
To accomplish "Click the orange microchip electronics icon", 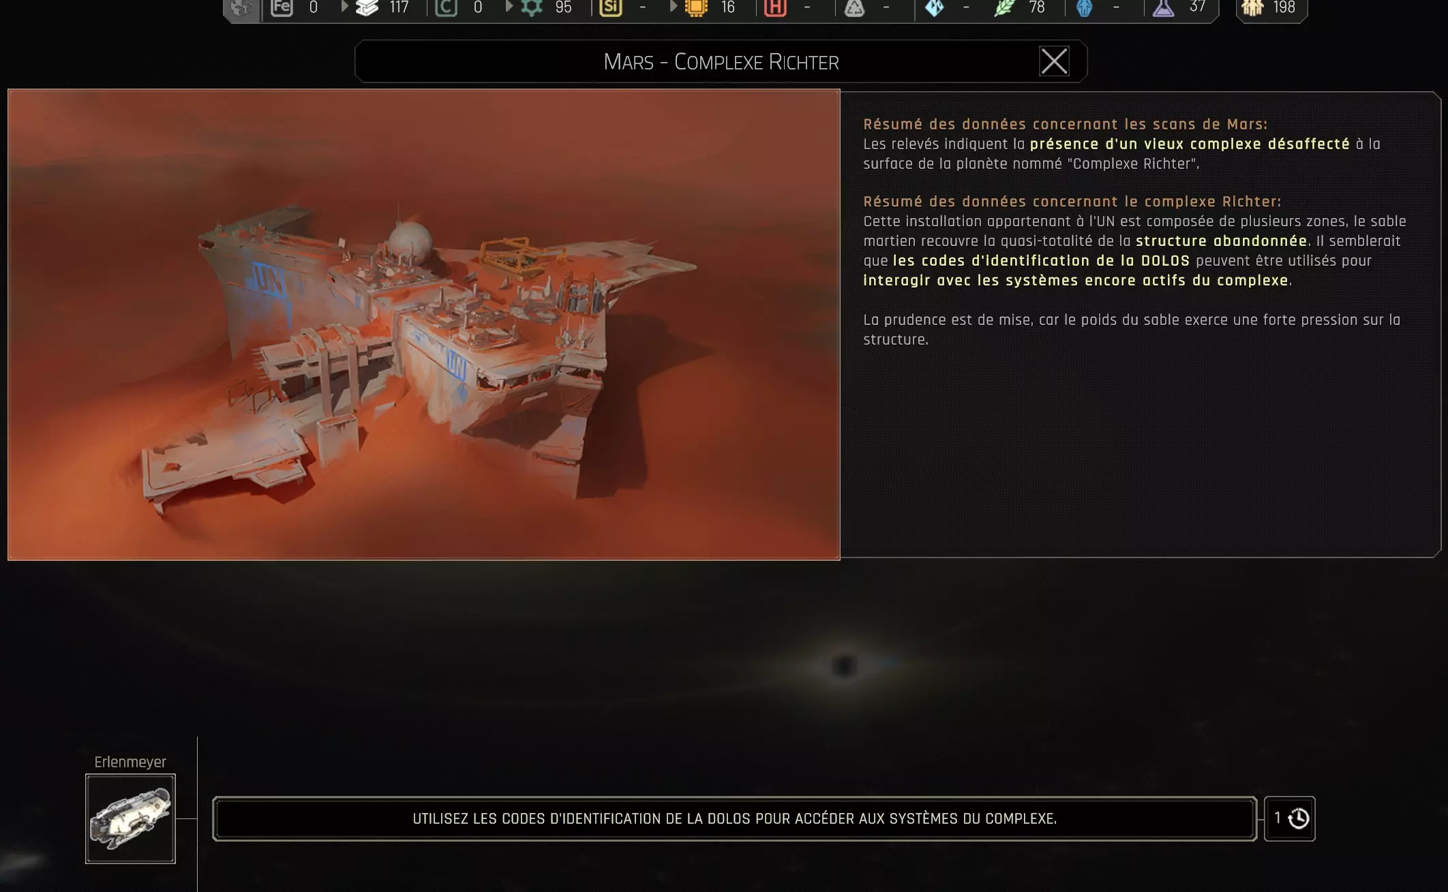I will pos(696,7).
